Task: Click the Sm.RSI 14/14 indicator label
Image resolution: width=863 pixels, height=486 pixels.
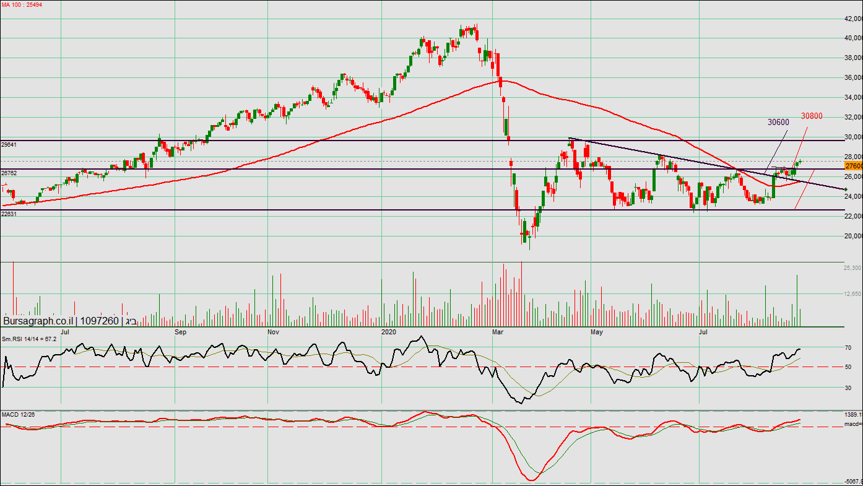Action: (29, 339)
